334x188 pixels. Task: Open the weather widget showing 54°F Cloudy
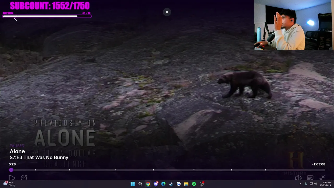tap(9, 184)
